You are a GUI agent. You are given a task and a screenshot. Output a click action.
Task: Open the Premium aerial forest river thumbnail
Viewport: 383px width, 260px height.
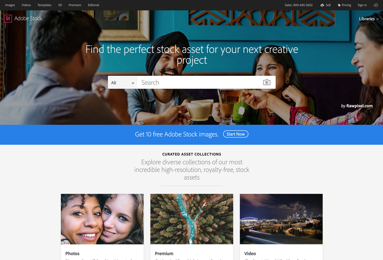(x=191, y=219)
